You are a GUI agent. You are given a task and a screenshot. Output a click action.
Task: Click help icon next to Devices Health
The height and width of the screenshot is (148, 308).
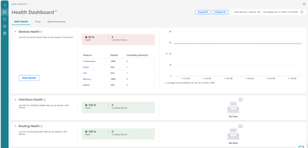tap(41, 32)
